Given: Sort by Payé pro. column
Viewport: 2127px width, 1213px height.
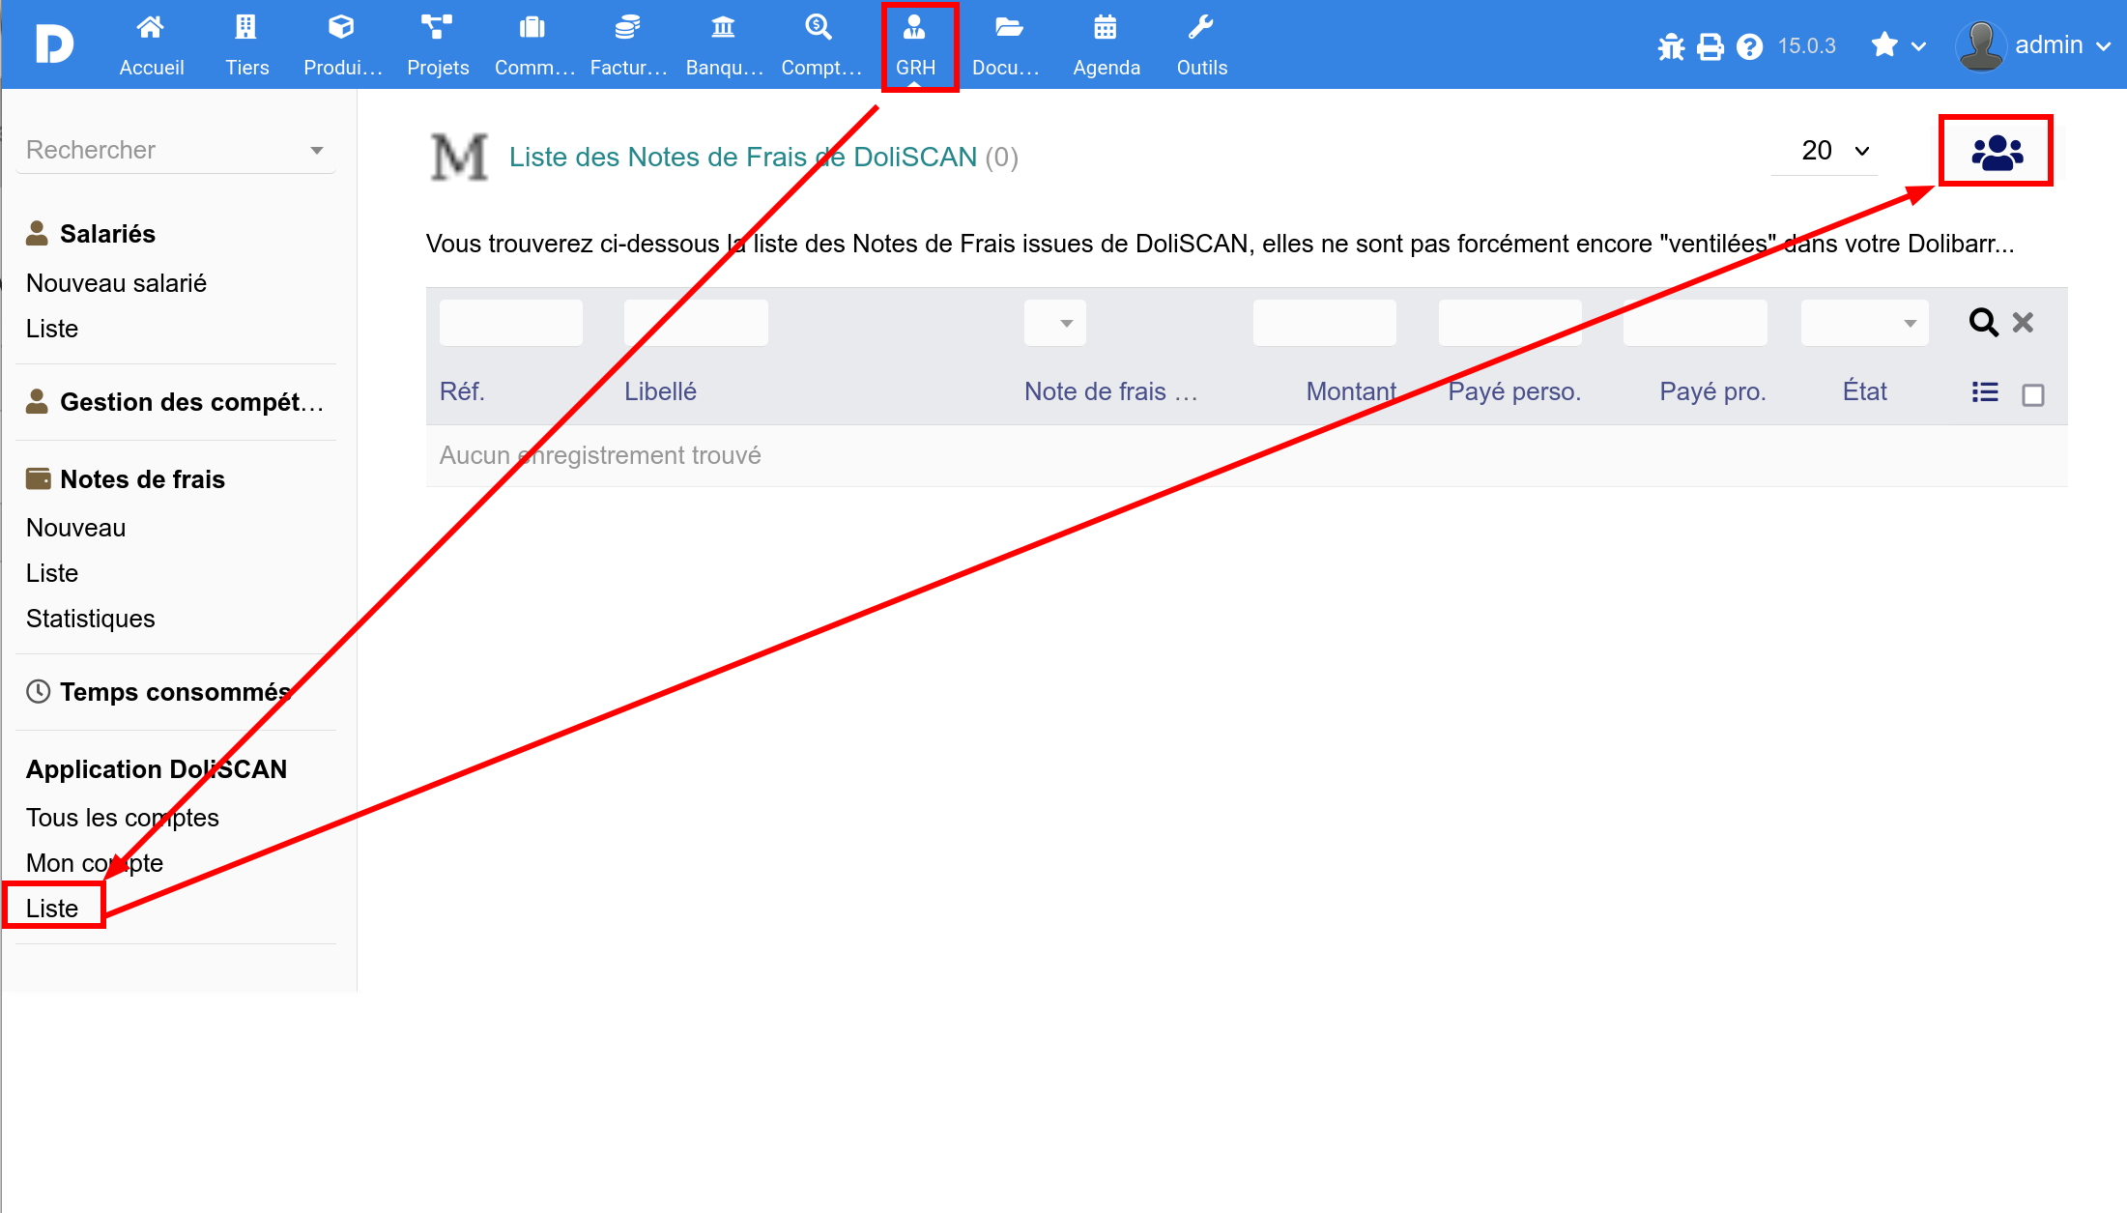Looking at the screenshot, I should coord(1712,391).
